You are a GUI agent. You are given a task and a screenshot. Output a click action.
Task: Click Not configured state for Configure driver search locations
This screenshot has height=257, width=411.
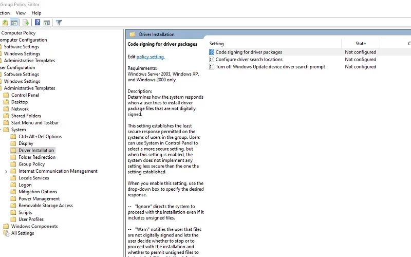tap(361, 60)
